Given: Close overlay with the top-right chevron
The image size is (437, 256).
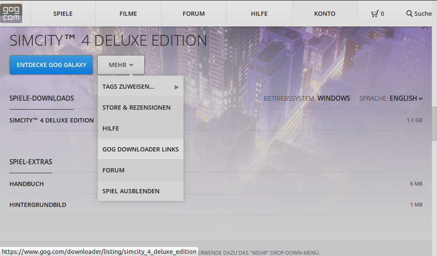Looking at the screenshot, I should click(425, 28).
